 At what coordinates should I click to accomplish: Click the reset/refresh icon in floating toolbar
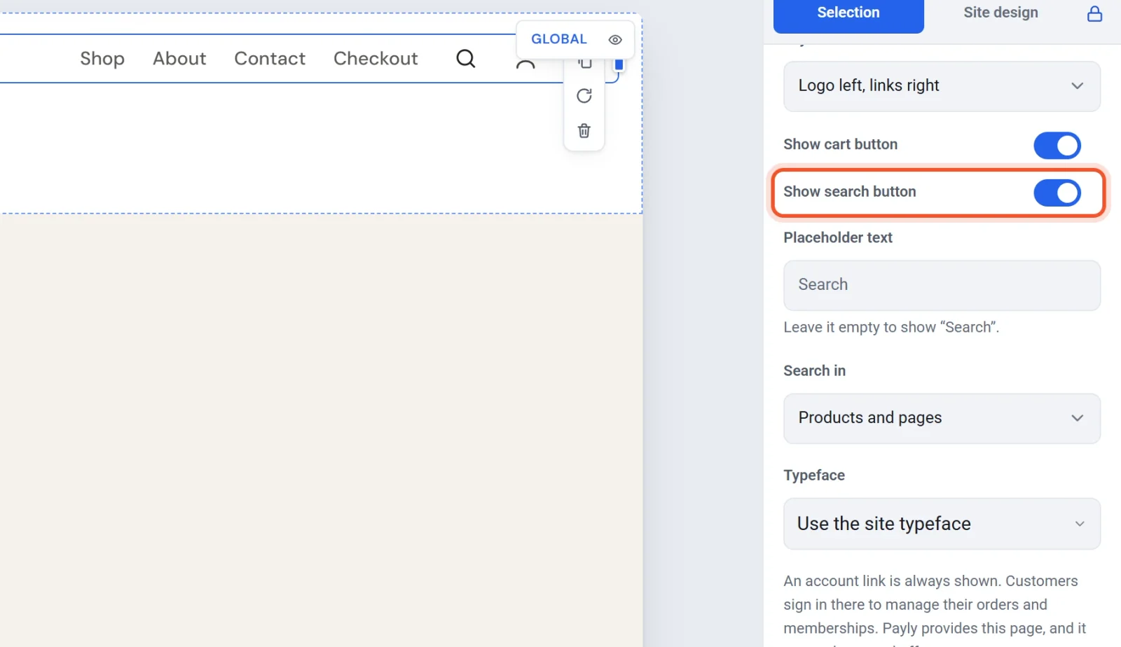click(x=584, y=96)
